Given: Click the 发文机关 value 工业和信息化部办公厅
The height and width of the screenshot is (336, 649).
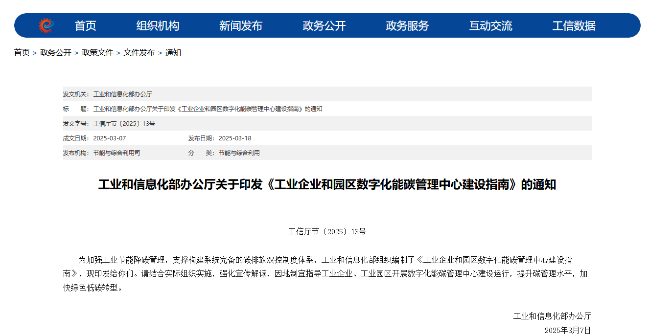Looking at the screenshot, I should coord(122,94).
